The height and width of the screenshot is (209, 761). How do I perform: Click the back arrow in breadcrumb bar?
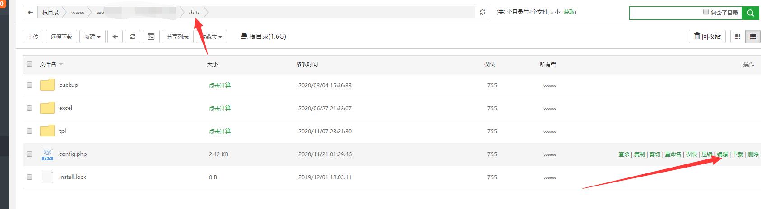coord(30,13)
